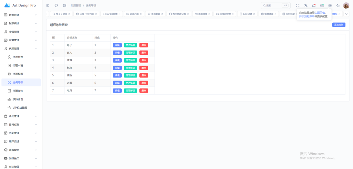Switch to 电子子游戏 tab
Image resolution: width=353 pixels, height=169 pixels.
[x=61, y=14]
